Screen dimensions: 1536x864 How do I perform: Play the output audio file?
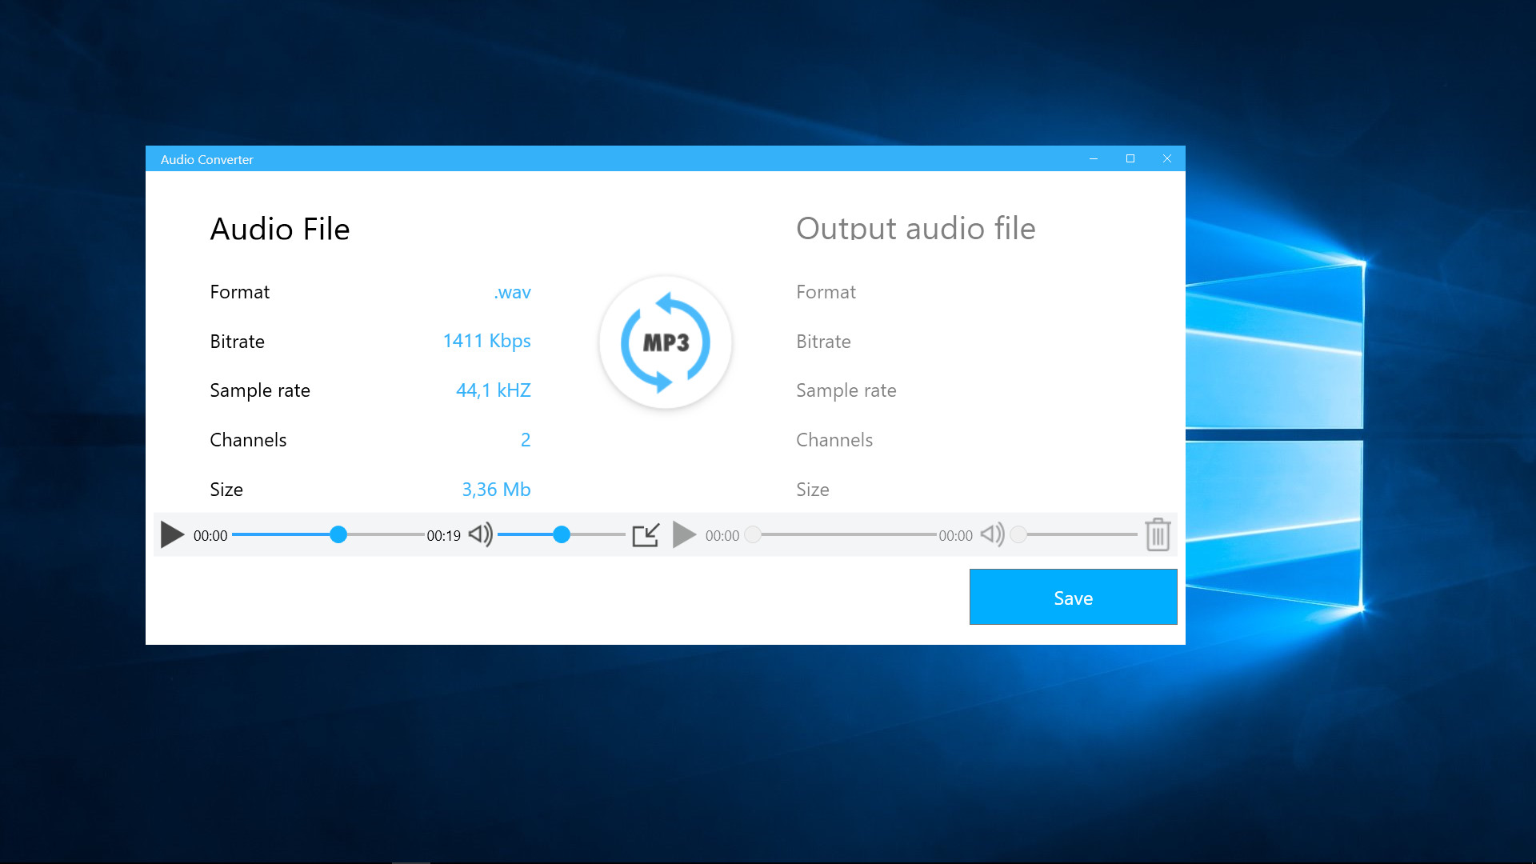(685, 534)
